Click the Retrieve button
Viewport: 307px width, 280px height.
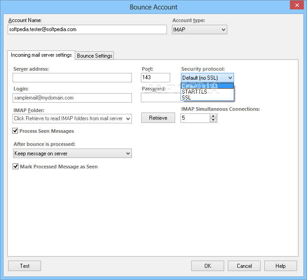[x=158, y=117]
